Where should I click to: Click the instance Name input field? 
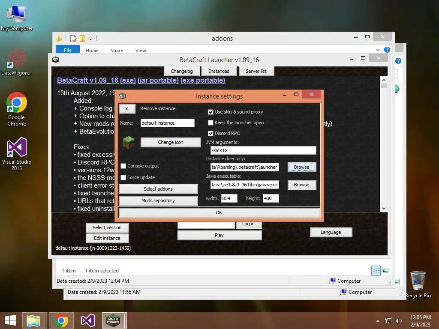click(x=168, y=123)
